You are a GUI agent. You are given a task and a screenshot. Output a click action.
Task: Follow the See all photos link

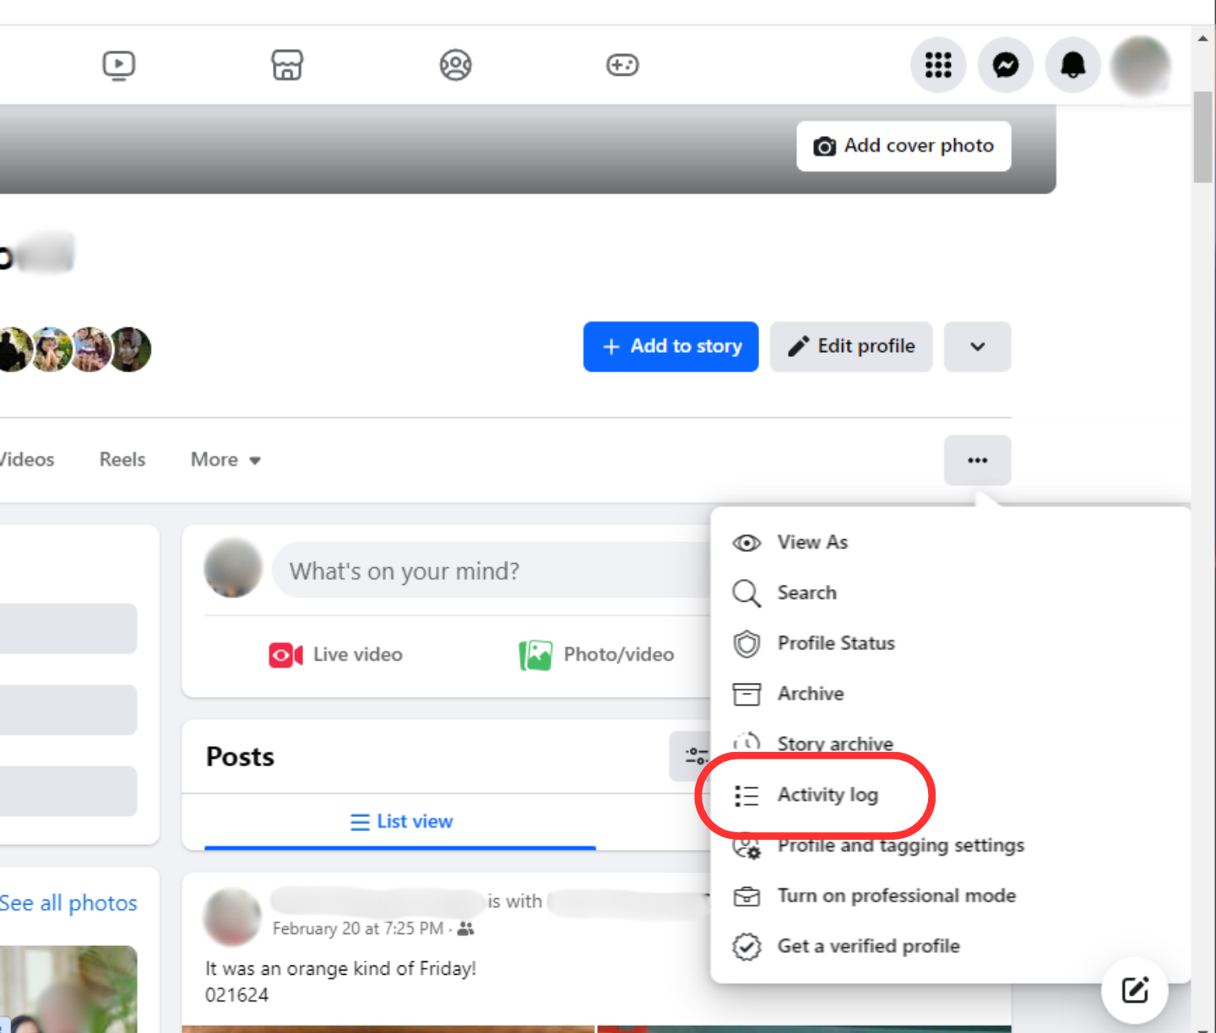click(x=68, y=903)
